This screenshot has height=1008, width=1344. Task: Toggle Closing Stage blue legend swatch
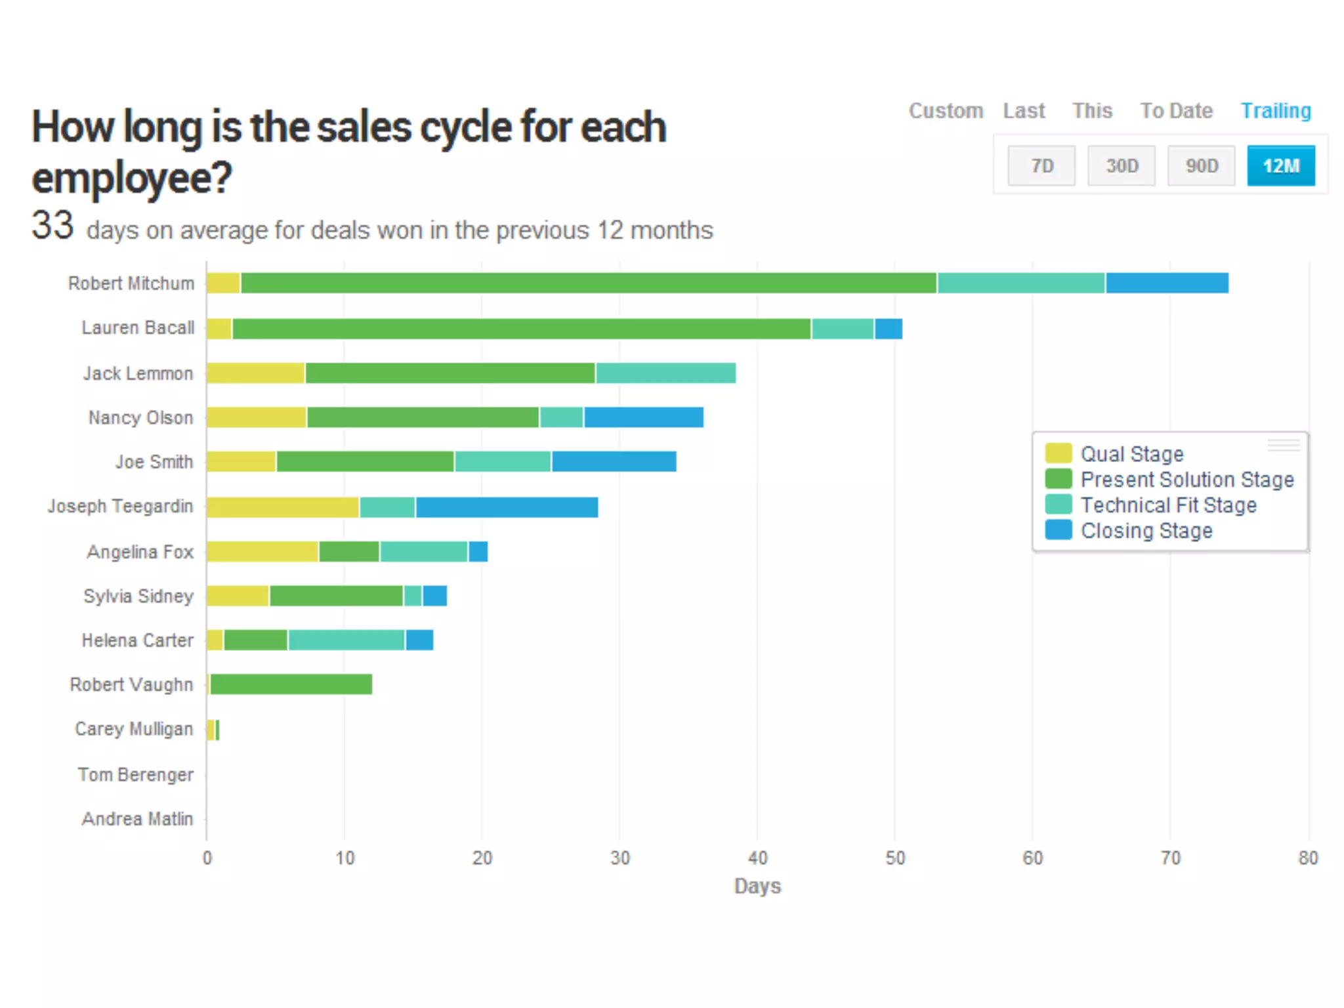tap(1058, 530)
